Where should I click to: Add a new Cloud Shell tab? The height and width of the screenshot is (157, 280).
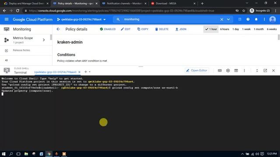point(86,72)
